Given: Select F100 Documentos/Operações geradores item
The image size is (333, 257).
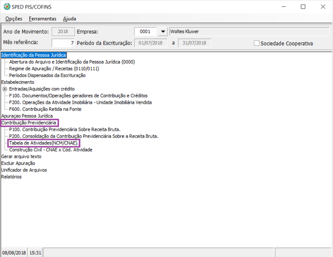Looking at the screenshot, I should click(78, 96).
